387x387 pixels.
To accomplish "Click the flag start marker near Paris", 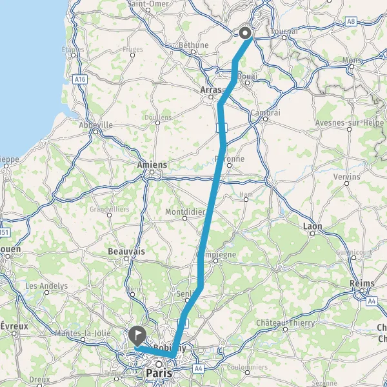I will 137,336.
